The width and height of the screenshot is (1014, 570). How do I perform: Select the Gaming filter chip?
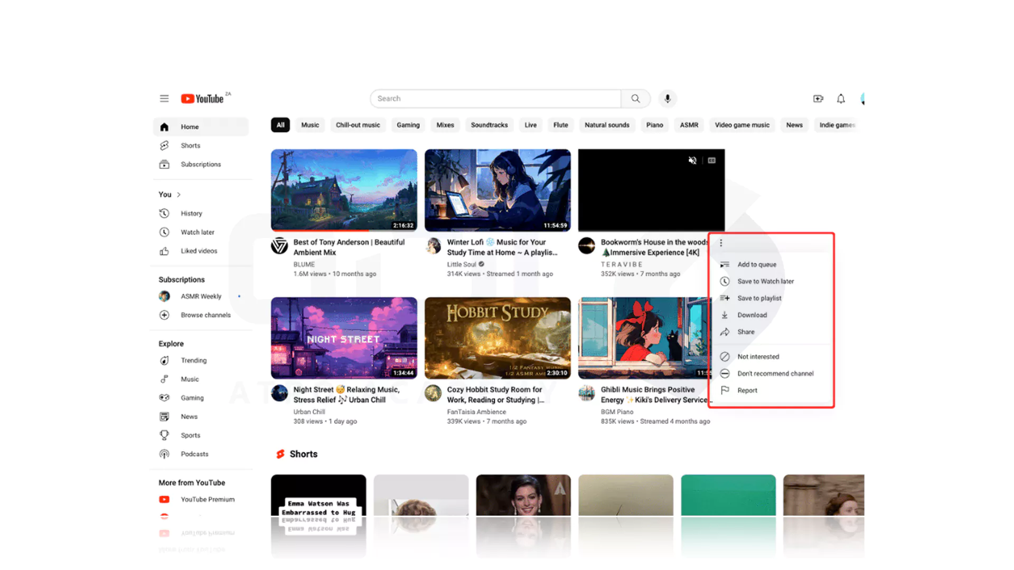coord(408,125)
